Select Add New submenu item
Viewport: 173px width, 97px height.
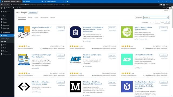(4, 41)
